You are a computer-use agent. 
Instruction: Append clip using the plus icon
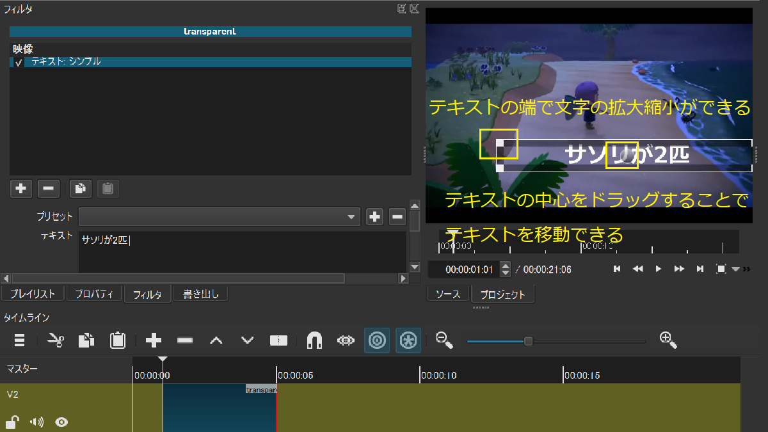click(154, 340)
